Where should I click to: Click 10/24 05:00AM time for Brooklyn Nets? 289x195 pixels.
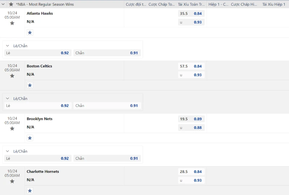(x=12, y=121)
